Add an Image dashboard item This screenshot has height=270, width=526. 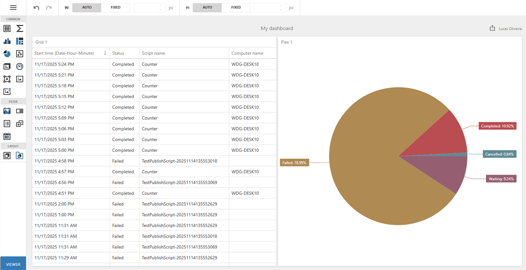(x=20, y=79)
